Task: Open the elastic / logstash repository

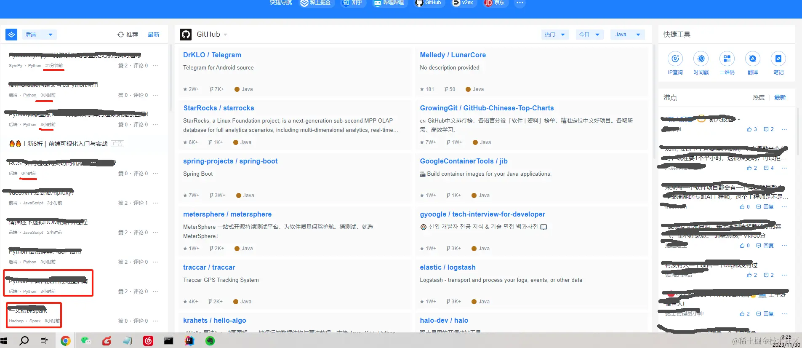Action: coord(448,267)
